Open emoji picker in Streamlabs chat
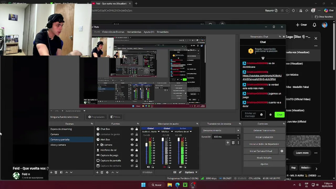Image resolution: width=336 pixels, height=189 pixels. 261,115
